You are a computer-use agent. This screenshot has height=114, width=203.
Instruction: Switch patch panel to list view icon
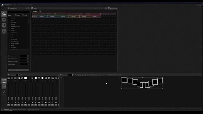tap(106, 8)
